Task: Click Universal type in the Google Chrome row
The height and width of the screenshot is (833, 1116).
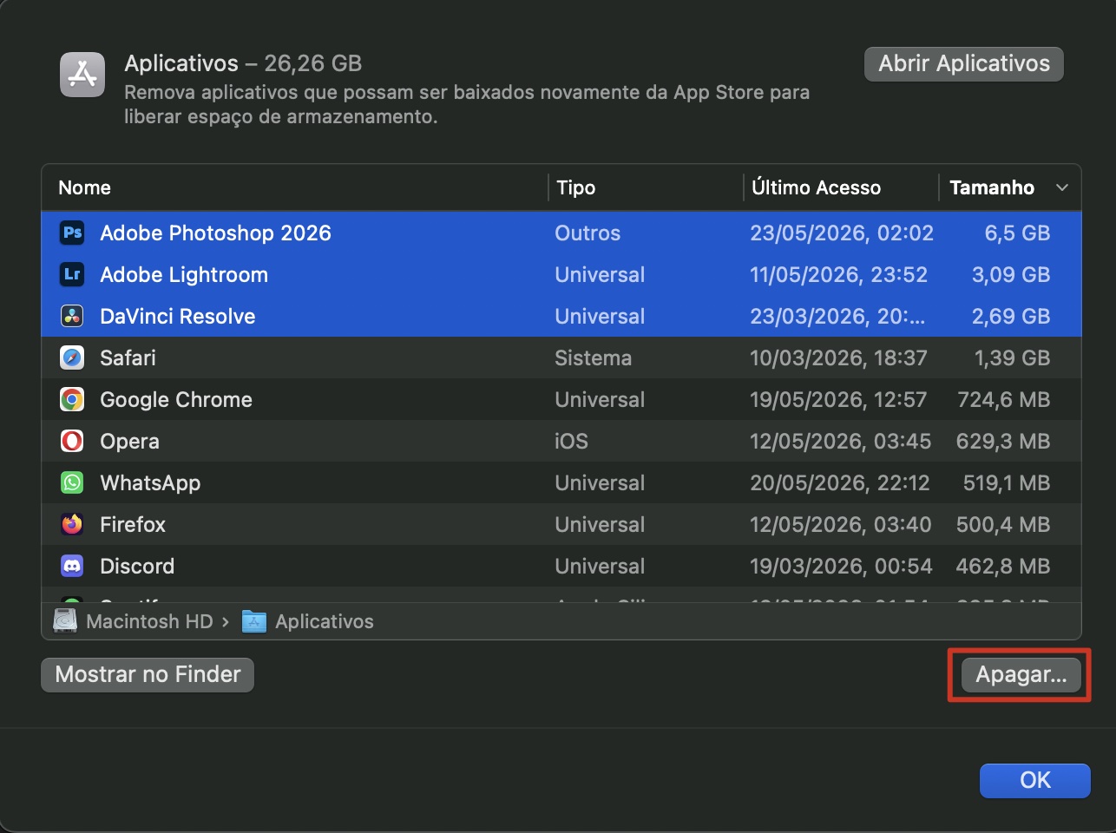Action: (x=600, y=399)
